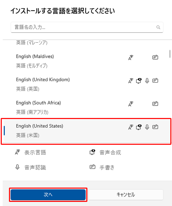172x206 pixels.
Task: Click handwriting icon for English (South Africa)
Action: pos(155,104)
